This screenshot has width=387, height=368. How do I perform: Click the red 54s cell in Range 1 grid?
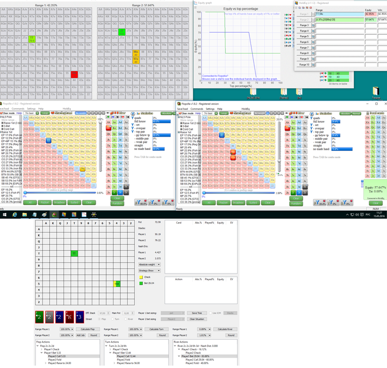74,75
